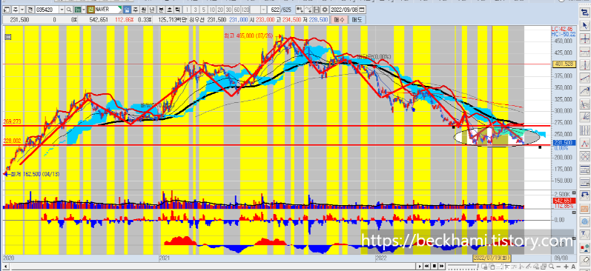
Task: Open the calendar picker next to 2022/09/08
Action: pos(361,10)
